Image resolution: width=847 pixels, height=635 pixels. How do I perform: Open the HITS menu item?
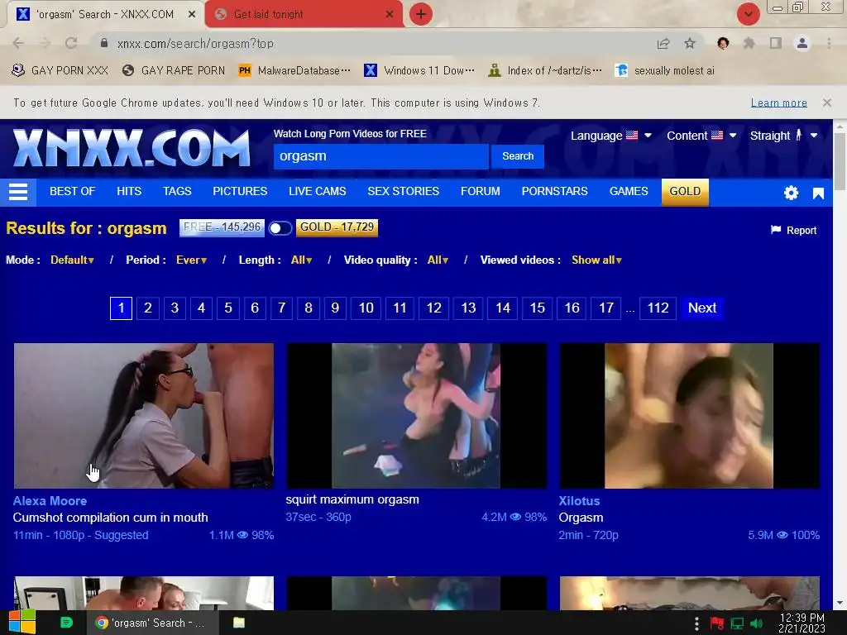click(129, 191)
